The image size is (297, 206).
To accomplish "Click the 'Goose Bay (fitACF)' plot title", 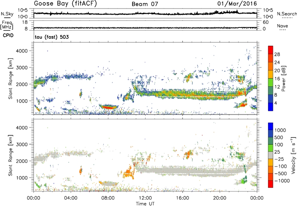I will (x=65, y=4).
